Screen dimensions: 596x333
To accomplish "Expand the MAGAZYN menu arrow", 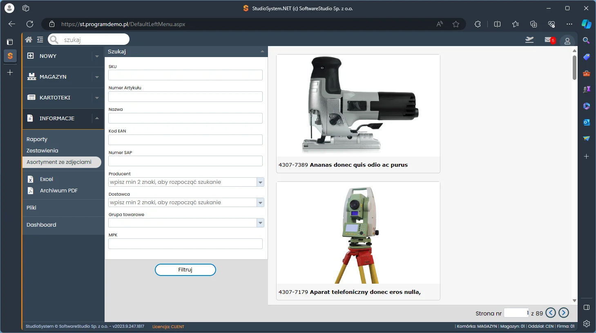I will pyautogui.click(x=97, y=77).
